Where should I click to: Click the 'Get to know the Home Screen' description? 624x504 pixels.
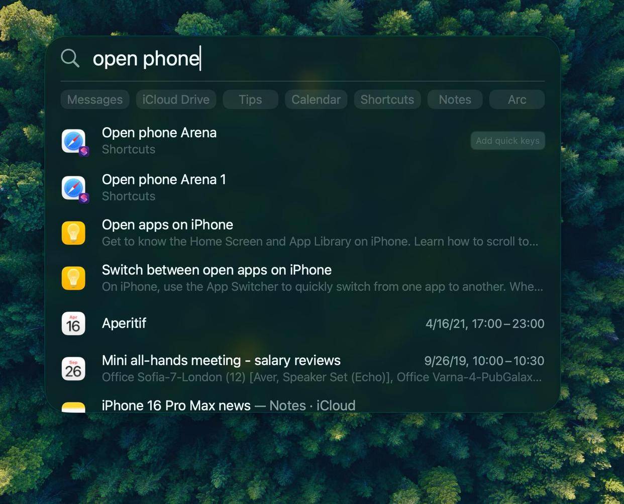pos(320,242)
